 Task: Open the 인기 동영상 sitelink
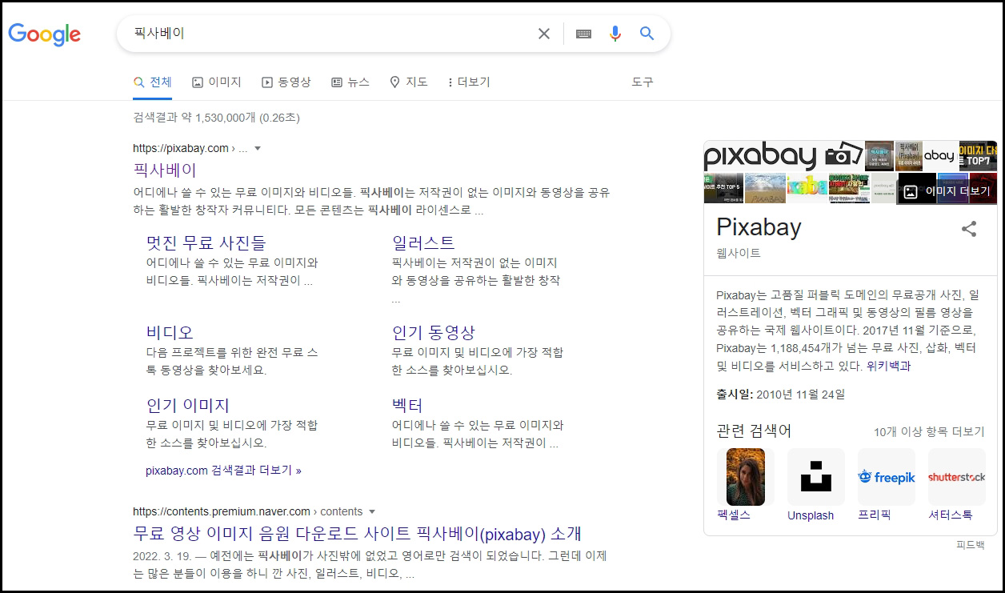pyautogui.click(x=434, y=332)
